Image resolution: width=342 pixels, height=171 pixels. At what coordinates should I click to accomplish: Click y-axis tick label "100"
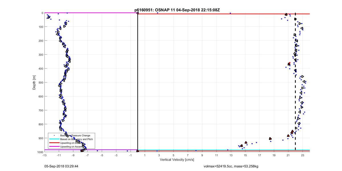[x=40, y=27]
